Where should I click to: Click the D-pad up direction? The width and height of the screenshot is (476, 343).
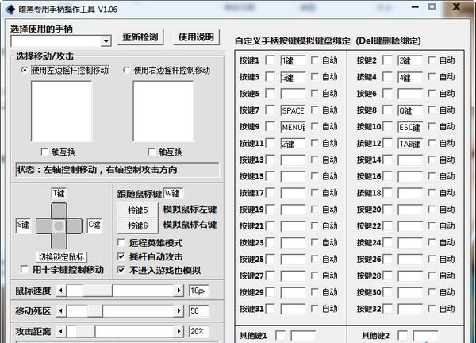tap(59, 210)
